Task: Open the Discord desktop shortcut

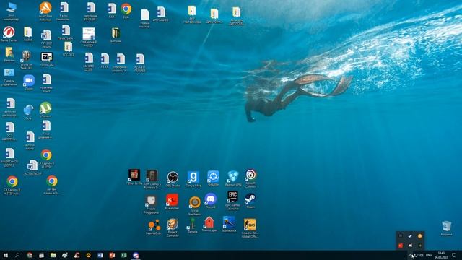Action: click(210, 201)
